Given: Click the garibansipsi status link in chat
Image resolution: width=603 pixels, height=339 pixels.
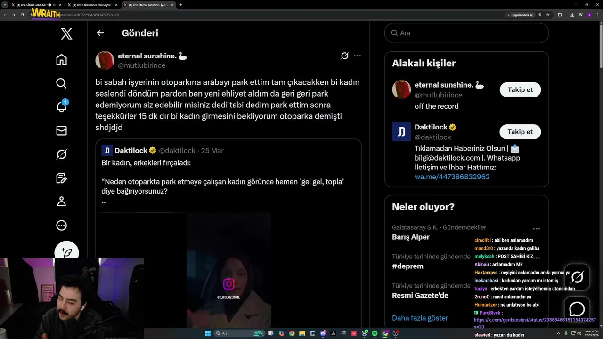Looking at the screenshot, I should (x=535, y=323).
